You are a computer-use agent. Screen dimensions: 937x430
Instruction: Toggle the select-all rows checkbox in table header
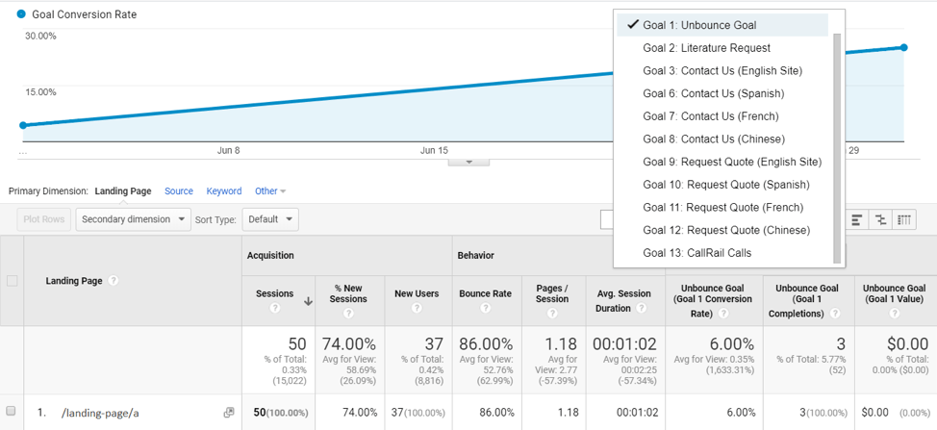(12, 281)
